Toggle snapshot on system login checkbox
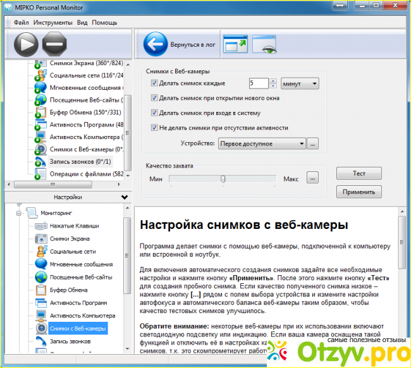411x368 pixels. point(154,113)
